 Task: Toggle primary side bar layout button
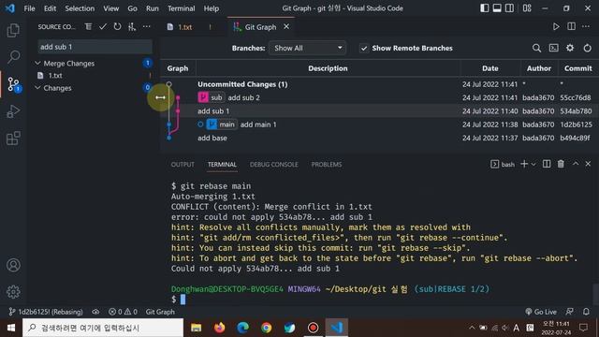(x=485, y=8)
